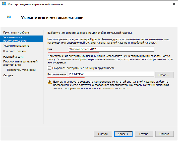Cancel the wizard with "Отмена"
This screenshot has width=178, height=141.
(164, 134)
